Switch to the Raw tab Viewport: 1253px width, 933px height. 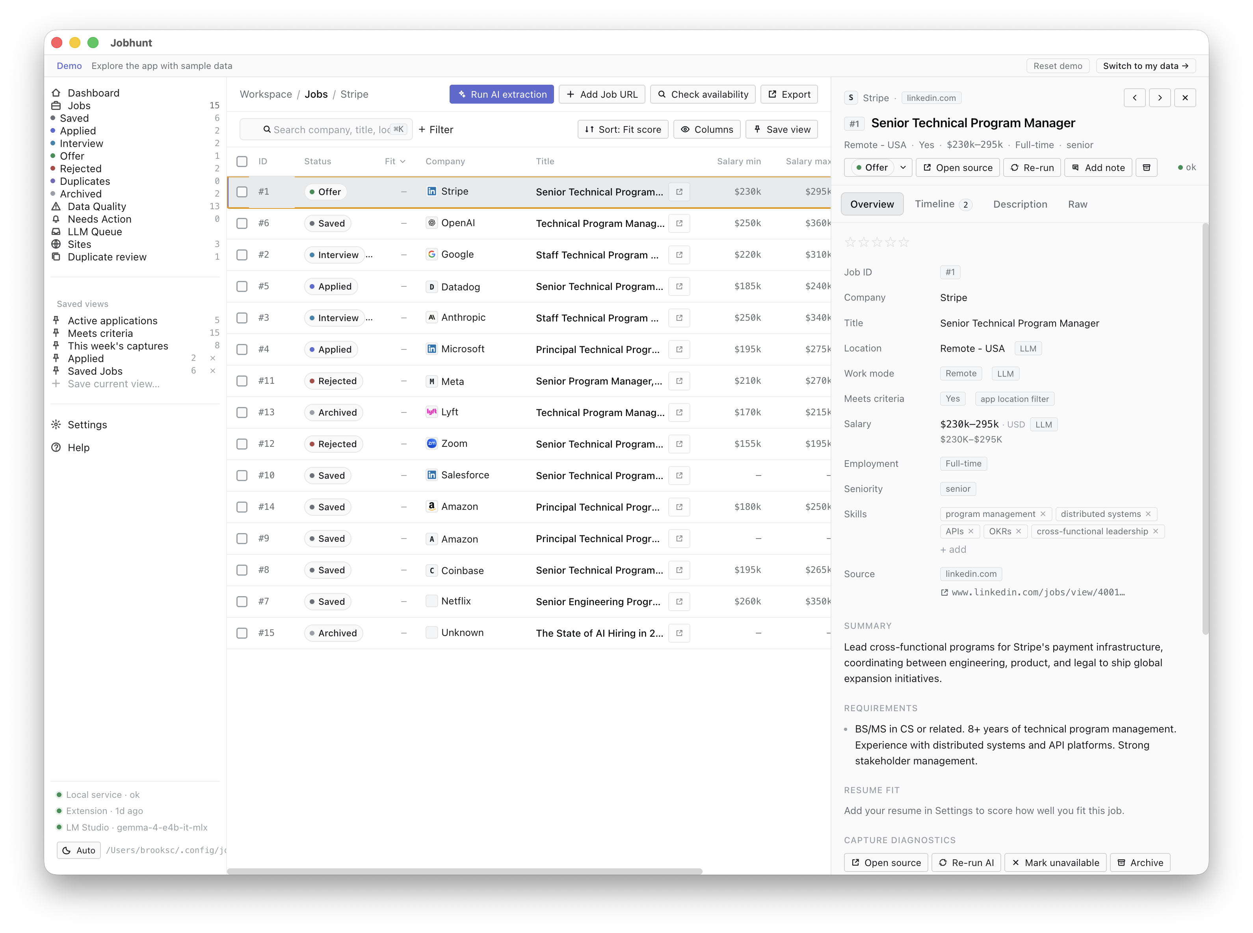tap(1077, 204)
